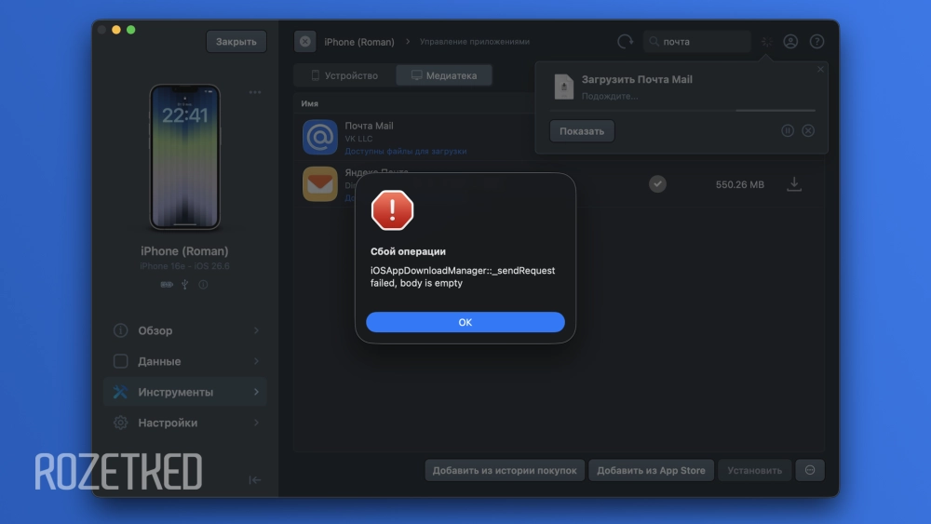Click the Управление приложениями breadcrumb
Screen dimensions: 931x524
point(475,42)
